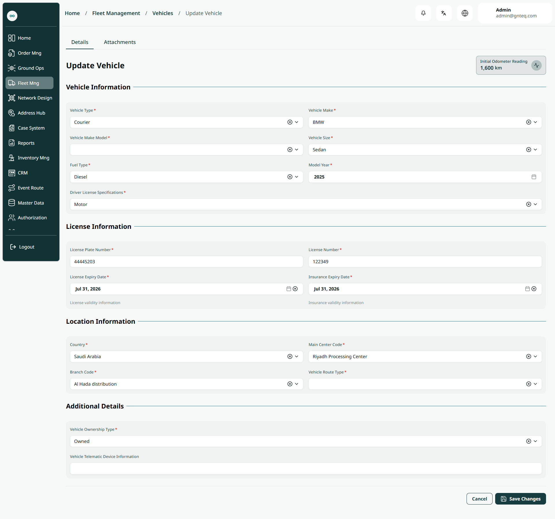
Task: Open Master Data in the sidebar
Action: pos(29,203)
